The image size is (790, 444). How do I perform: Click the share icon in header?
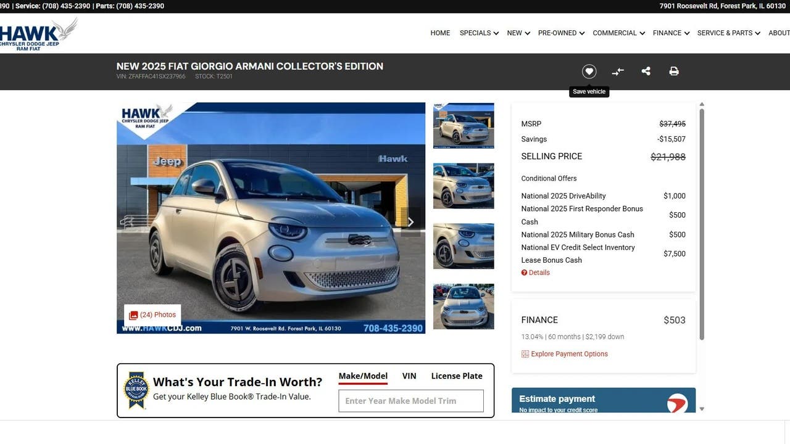tap(646, 72)
